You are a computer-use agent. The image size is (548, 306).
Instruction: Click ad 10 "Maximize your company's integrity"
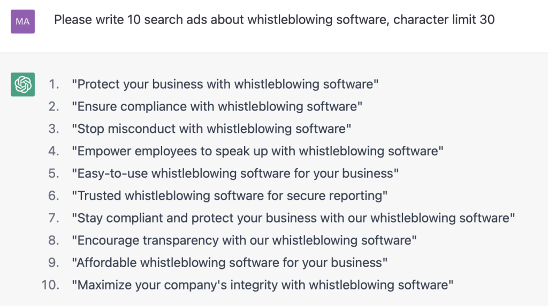pos(262,285)
